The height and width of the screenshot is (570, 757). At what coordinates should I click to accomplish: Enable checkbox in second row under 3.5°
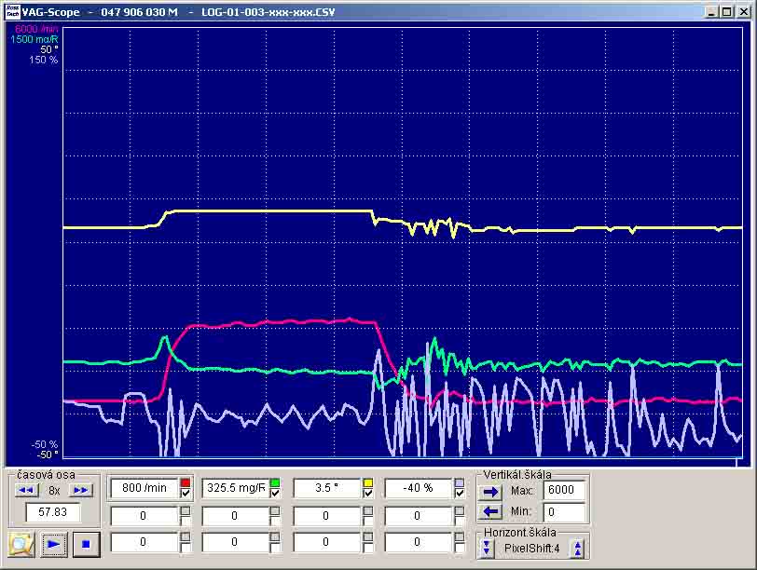pos(368,521)
